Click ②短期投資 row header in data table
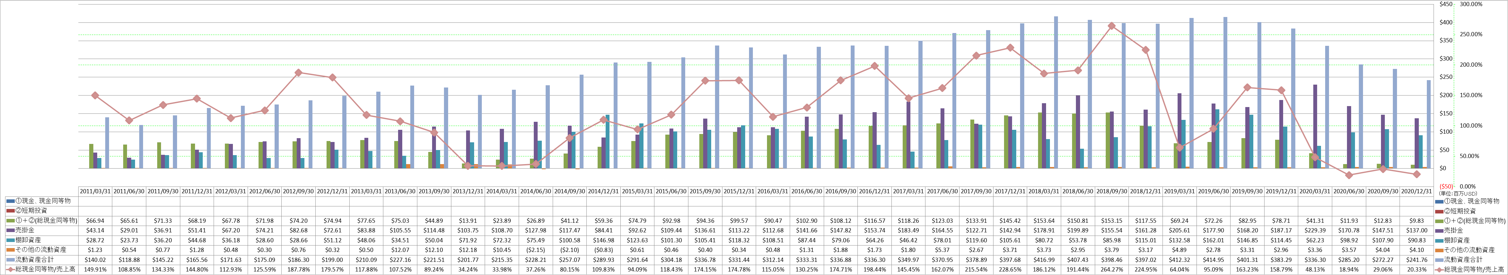Viewport: 1508px width, 275px height. [x=30, y=211]
